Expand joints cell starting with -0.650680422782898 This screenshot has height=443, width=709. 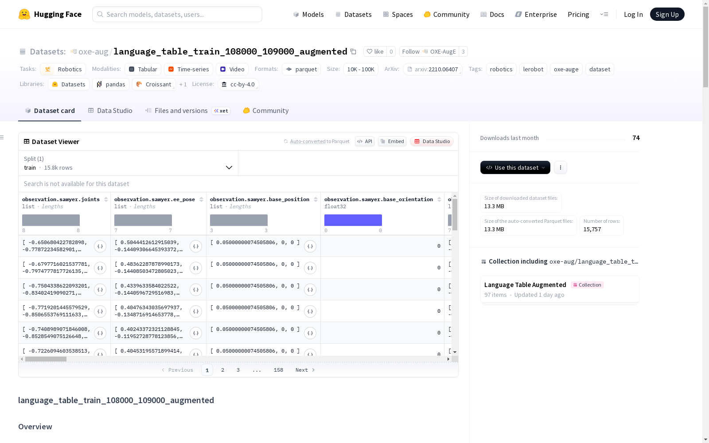point(100,246)
